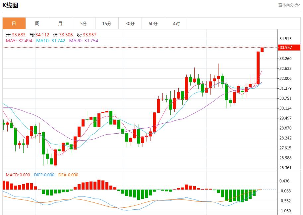The height and width of the screenshot is (215, 303).
Task: Open the 月 monthly chart tab
Action: pyautogui.click(x=60, y=23)
